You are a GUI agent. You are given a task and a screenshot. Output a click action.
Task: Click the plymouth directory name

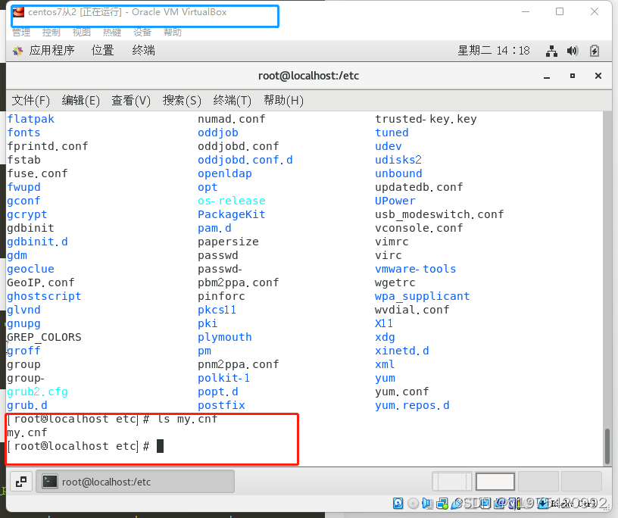[x=225, y=337]
